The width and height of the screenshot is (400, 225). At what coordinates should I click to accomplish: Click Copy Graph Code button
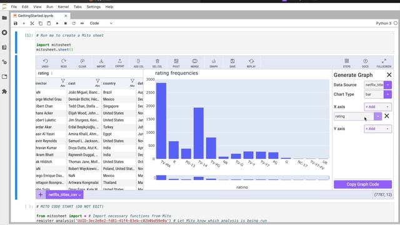click(362, 184)
